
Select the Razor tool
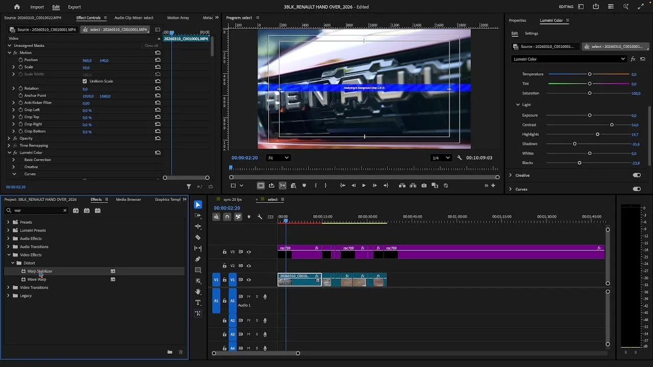coord(198,237)
